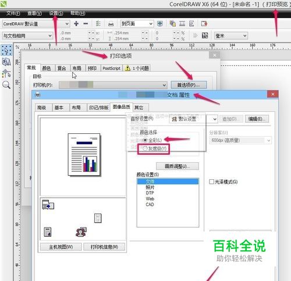This screenshot has width=291, height=281.
Task: Open the 与文档相同 position dropdown
Action: click(x=27, y=35)
